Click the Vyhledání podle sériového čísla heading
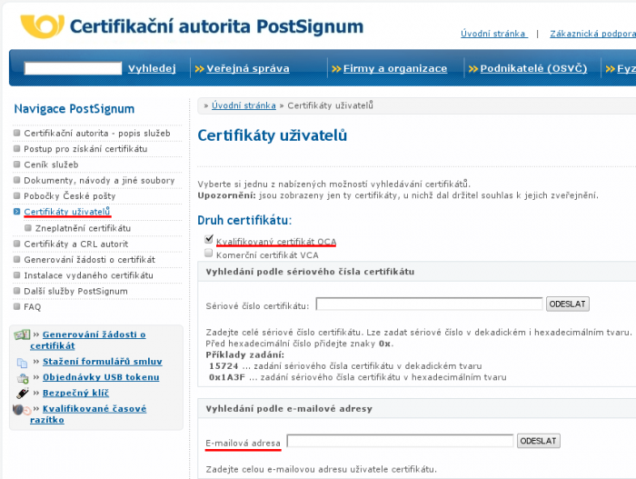Image resolution: width=636 pixels, height=479 pixels. 310,272
